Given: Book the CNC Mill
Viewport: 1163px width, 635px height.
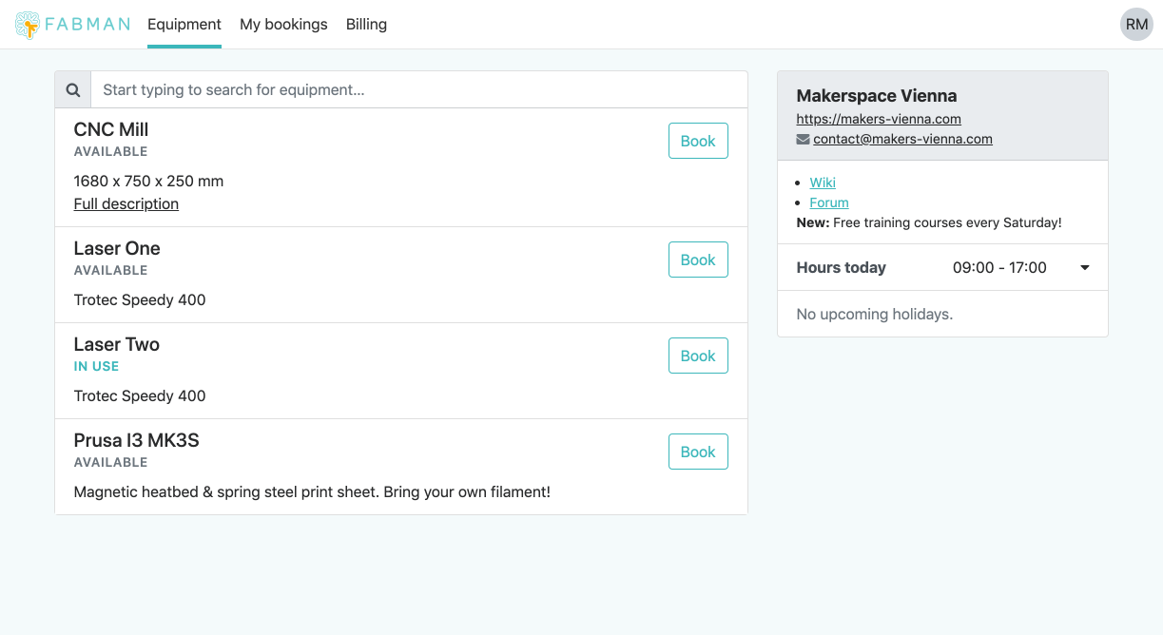Looking at the screenshot, I should (698, 141).
